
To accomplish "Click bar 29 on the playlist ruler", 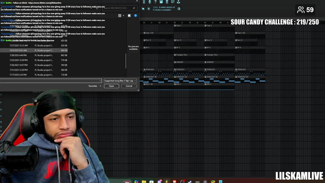I will 159,23.
